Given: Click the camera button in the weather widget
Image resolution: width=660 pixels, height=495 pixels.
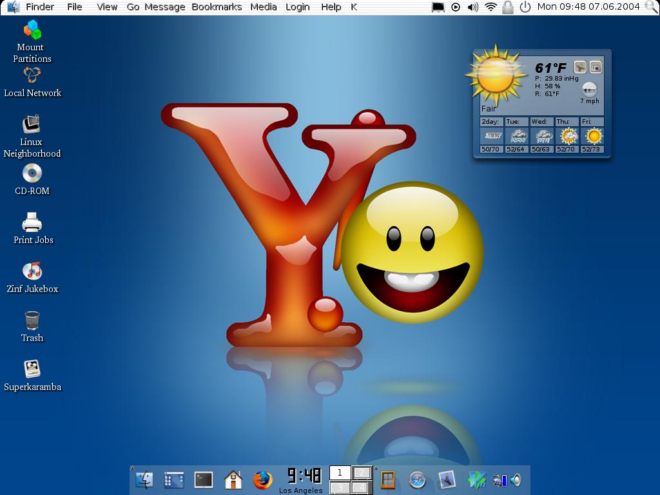Looking at the screenshot, I should (596, 67).
